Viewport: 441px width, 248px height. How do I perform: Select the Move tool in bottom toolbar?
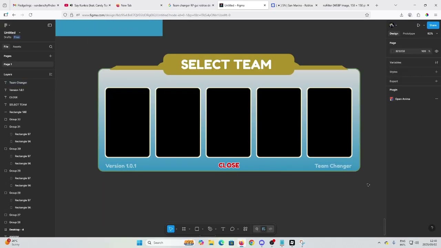coord(171,229)
